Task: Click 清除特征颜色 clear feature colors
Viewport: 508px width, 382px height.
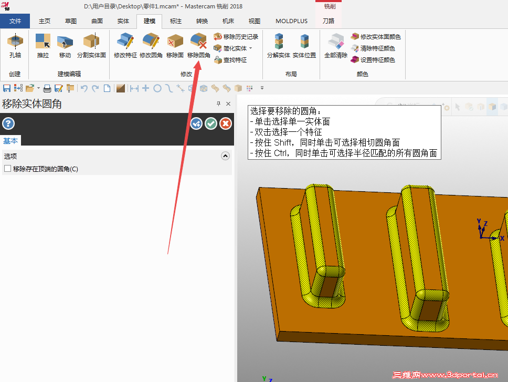Action: [373, 48]
